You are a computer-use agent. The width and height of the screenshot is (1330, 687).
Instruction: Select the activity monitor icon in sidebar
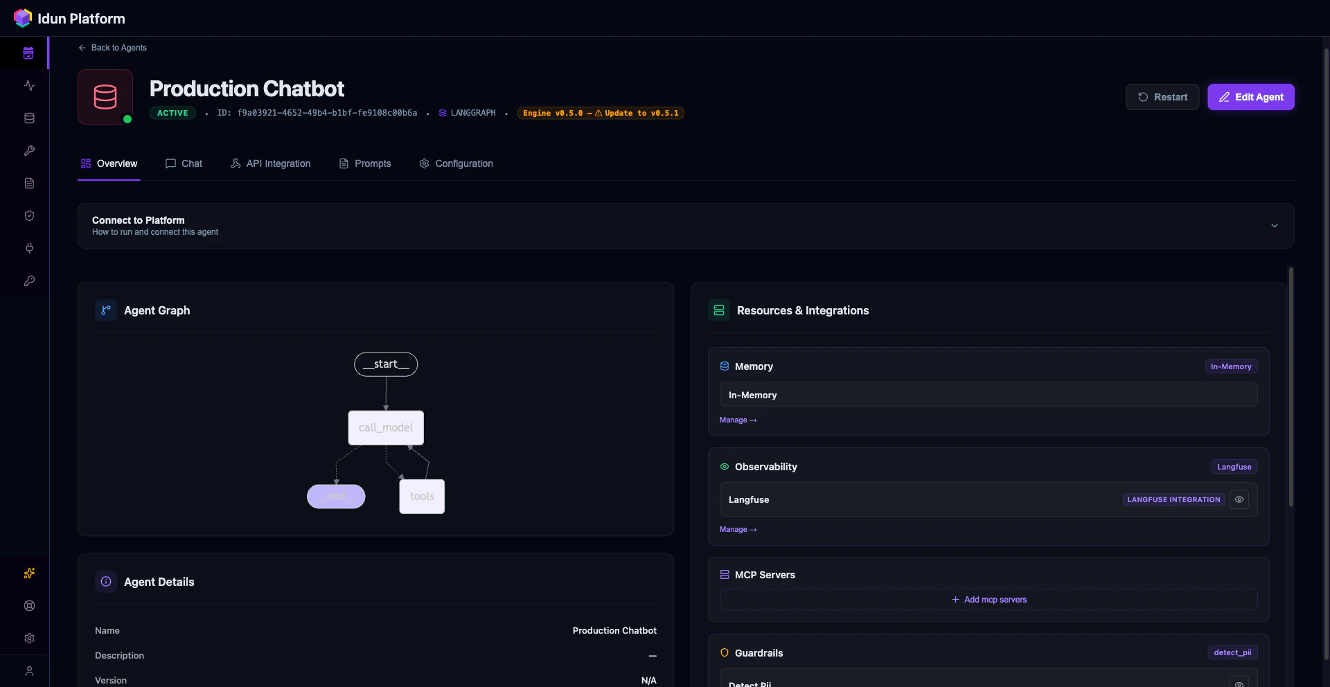29,86
